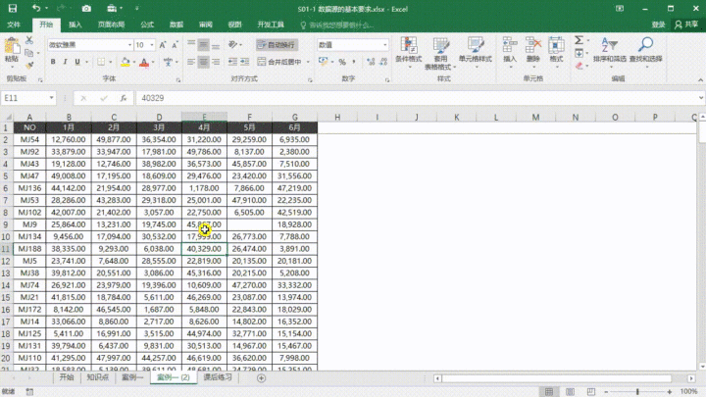Click the text orientation icon

pyautogui.click(x=232, y=45)
